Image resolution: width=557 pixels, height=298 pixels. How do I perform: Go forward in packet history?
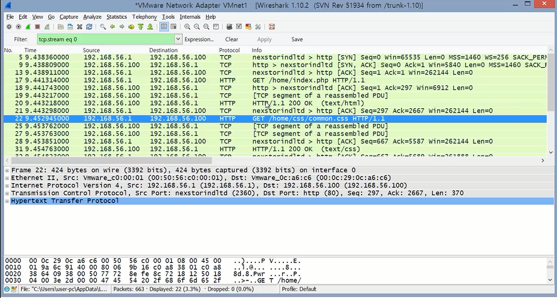122,27
